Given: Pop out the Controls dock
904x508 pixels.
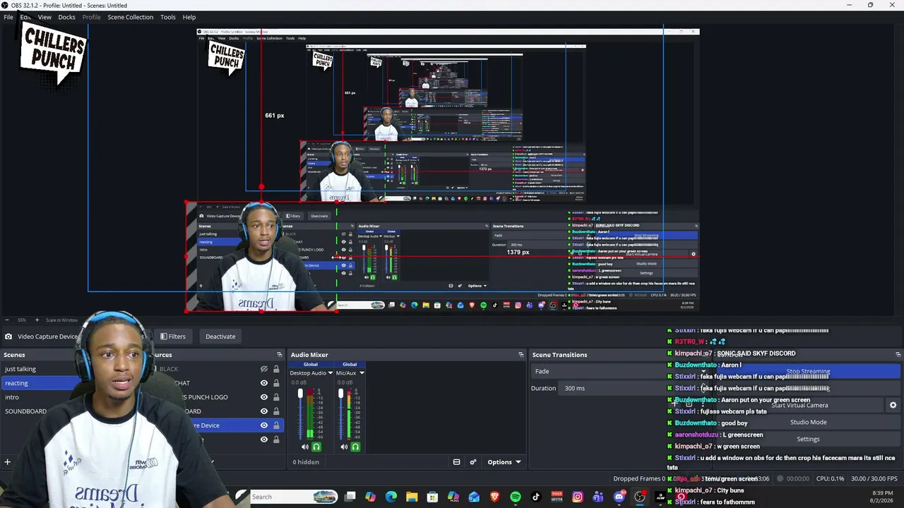Looking at the screenshot, I should [x=898, y=355].
